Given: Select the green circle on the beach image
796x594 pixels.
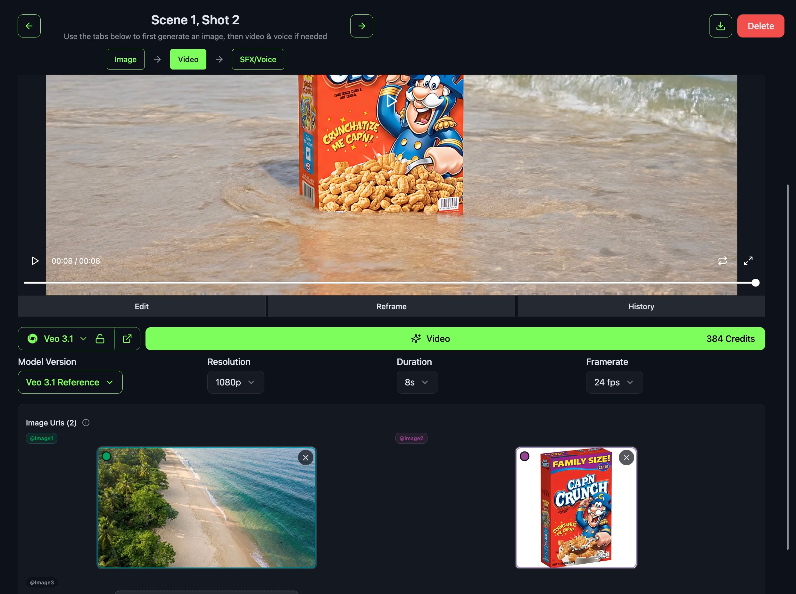Looking at the screenshot, I should [x=106, y=456].
